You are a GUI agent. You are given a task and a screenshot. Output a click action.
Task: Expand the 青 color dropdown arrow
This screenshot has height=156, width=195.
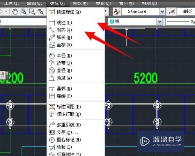(160, 21)
